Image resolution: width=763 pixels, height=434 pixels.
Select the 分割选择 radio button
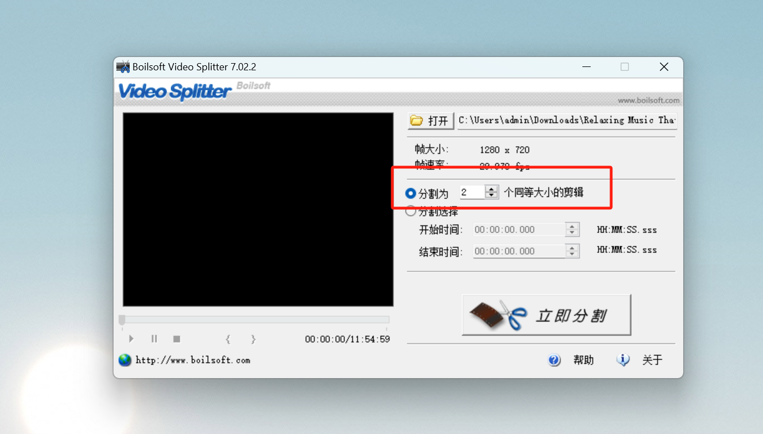pyautogui.click(x=411, y=211)
